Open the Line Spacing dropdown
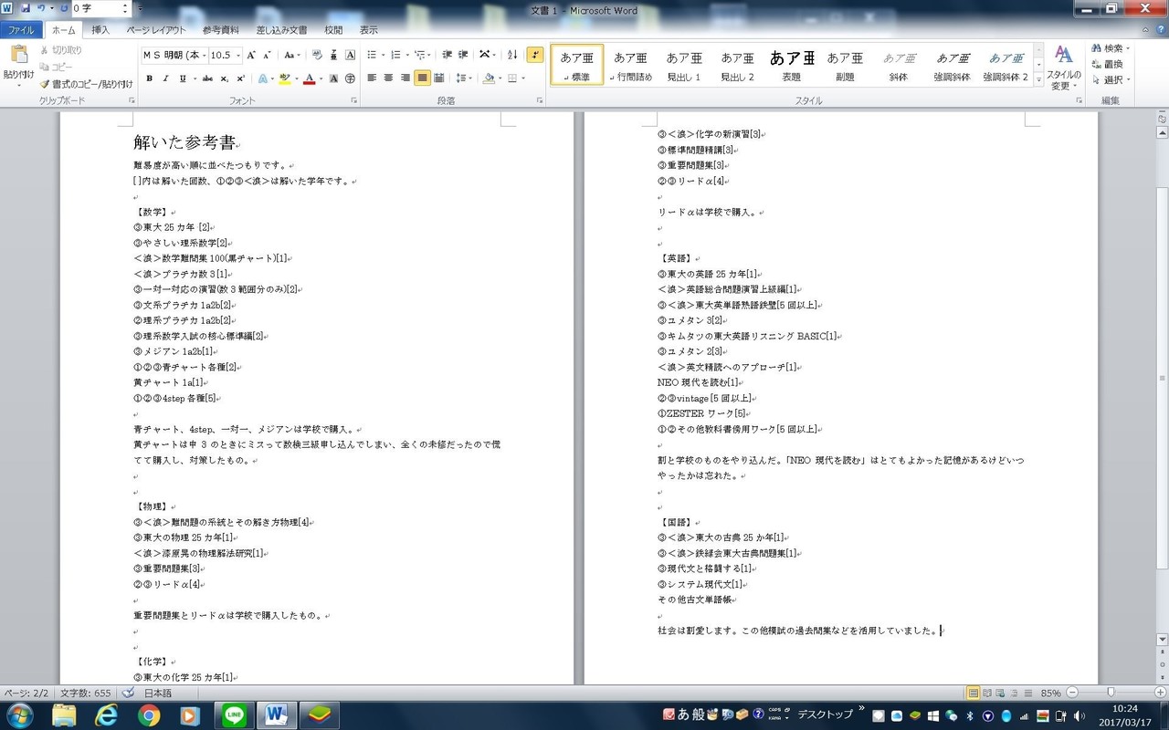Screen dimensions: 1169x730 click(x=463, y=78)
